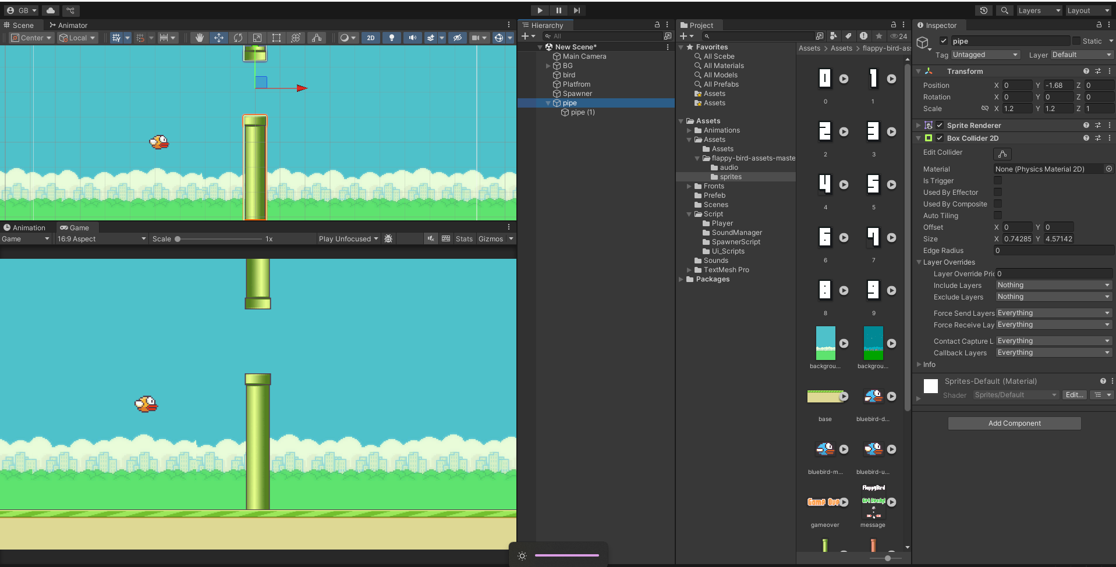The width and height of the screenshot is (1116, 567).
Task: Select the Rotate tool
Action: [238, 38]
